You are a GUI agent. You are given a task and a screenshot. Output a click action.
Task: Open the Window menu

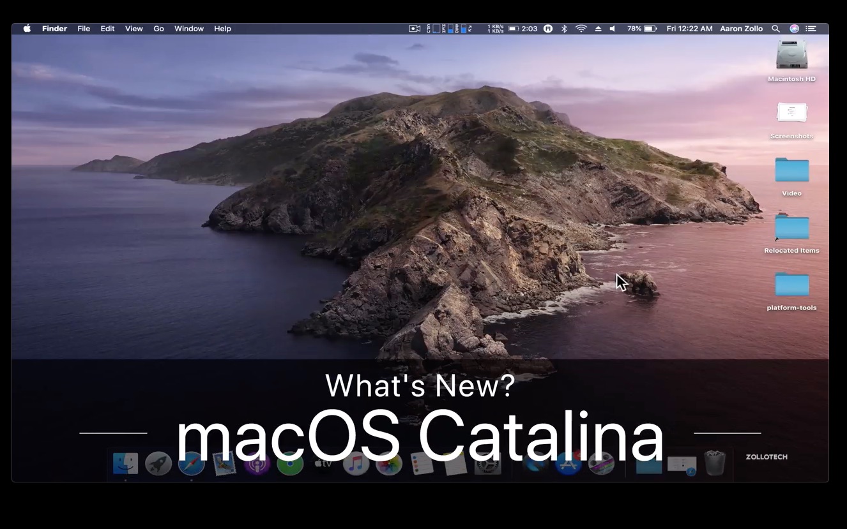[x=189, y=29]
